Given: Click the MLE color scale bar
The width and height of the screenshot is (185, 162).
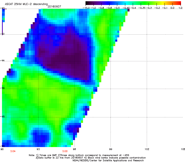Looking at the screenshot, I should click(133, 3).
